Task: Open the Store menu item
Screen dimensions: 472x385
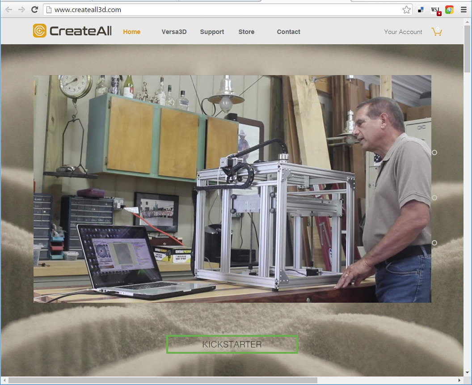Action: click(x=246, y=32)
